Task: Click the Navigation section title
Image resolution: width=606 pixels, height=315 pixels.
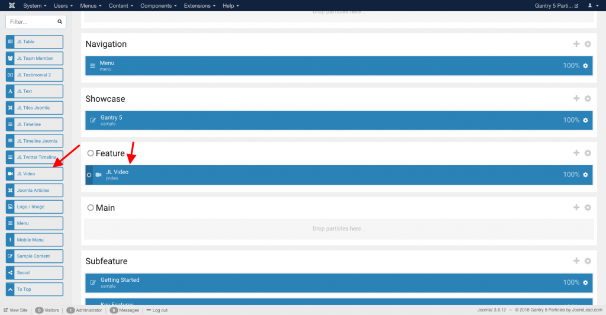Action: point(106,44)
